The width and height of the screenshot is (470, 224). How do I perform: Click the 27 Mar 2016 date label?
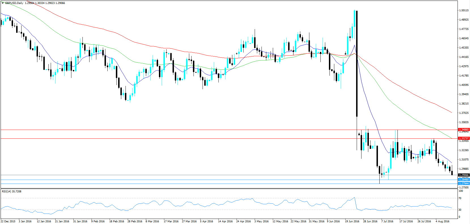(189, 221)
